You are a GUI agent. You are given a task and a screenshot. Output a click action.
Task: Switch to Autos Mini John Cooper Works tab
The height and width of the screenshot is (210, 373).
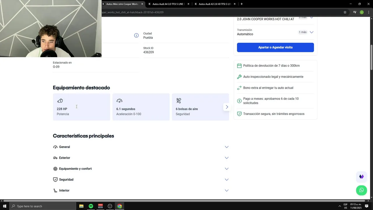[x=122, y=4]
